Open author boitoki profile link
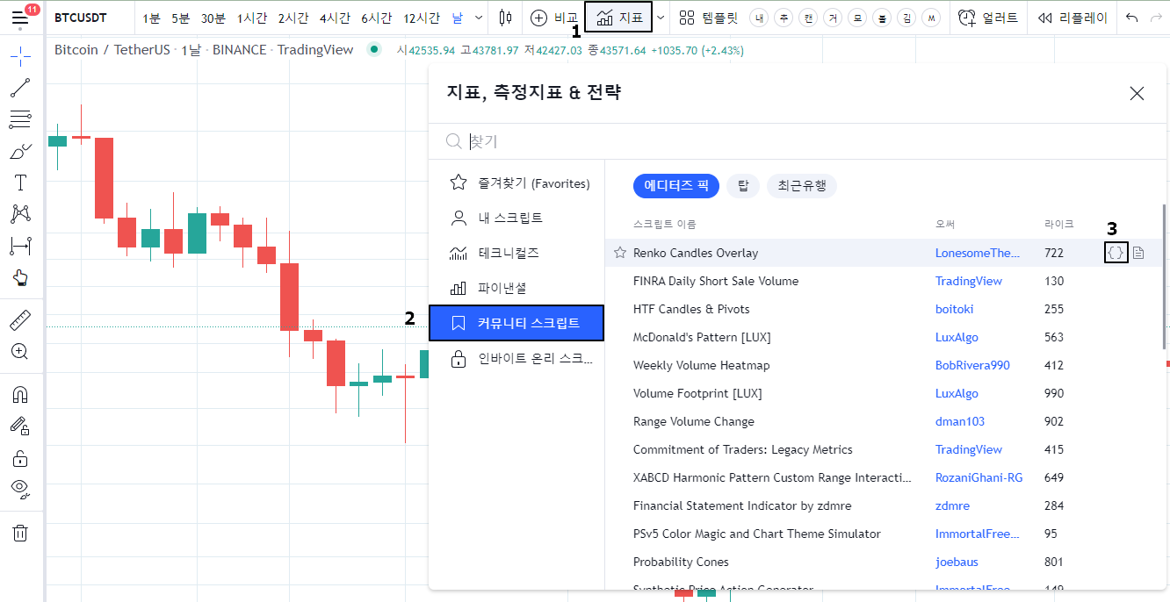 (955, 309)
